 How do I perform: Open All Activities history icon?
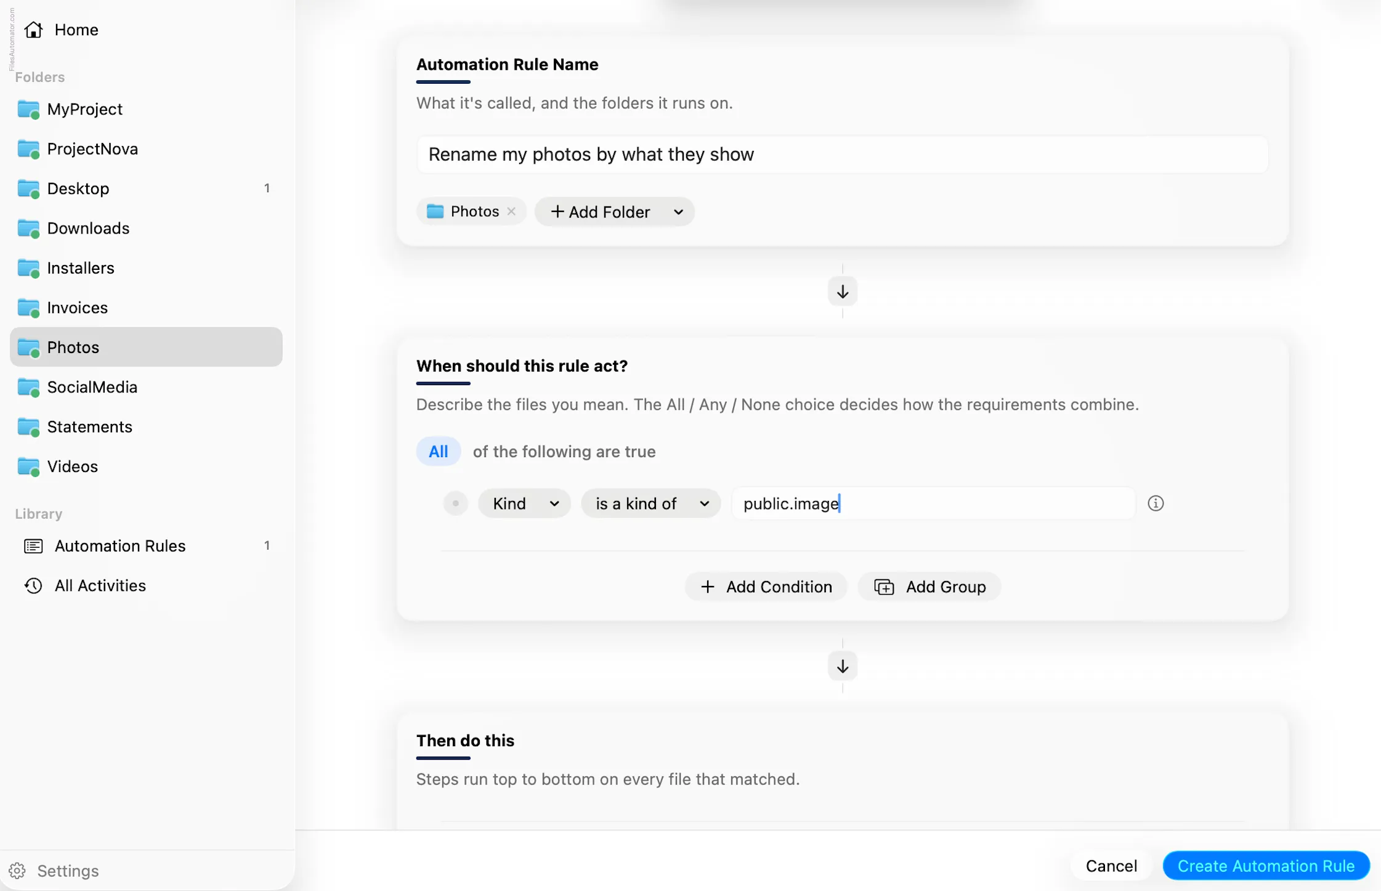tap(33, 585)
